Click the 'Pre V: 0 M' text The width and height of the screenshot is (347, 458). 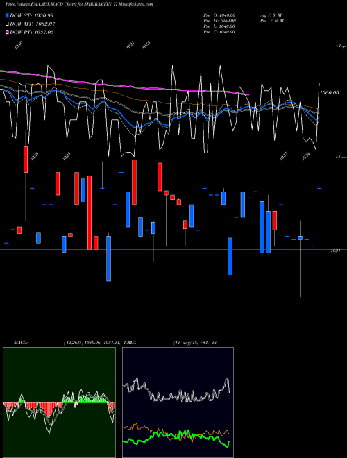pos(272,21)
